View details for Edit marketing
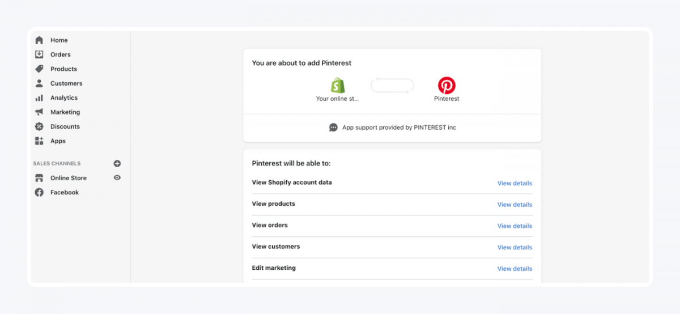This screenshot has width=680, height=314. tap(515, 269)
